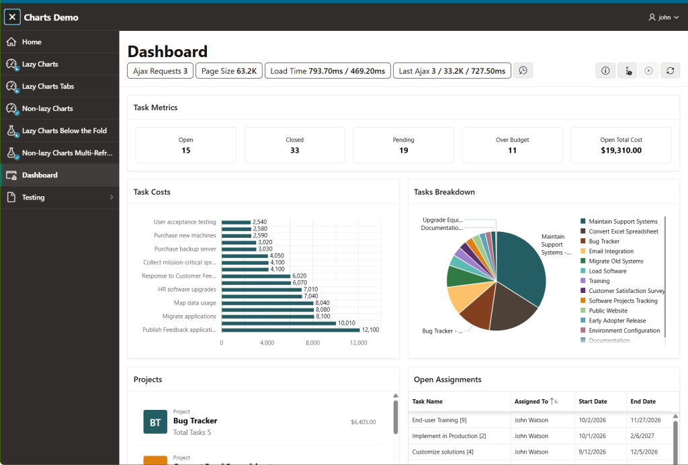
Task: Sort by Task Name column header
Action: tap(427, 401)
